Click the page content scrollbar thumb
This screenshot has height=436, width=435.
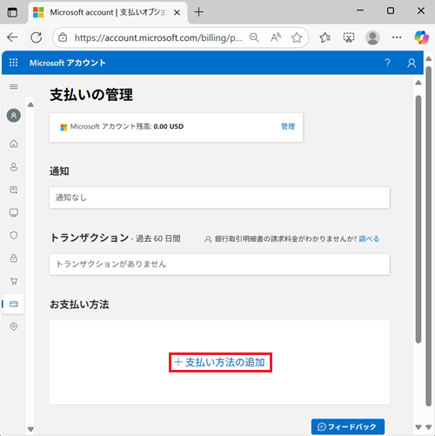418,219
